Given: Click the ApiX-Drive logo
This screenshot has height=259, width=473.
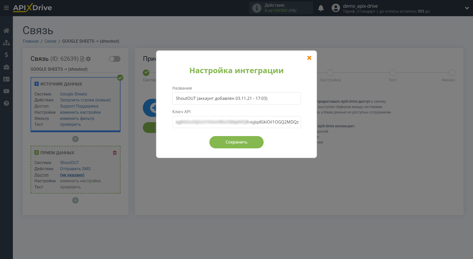Looking at the screenshot, I should [32, 8].
